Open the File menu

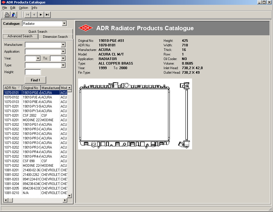[x=5, y=8]
